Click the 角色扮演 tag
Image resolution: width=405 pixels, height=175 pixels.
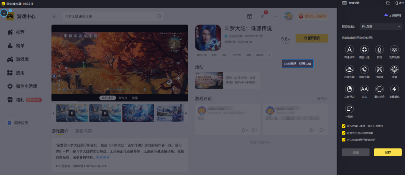(202, 55)
